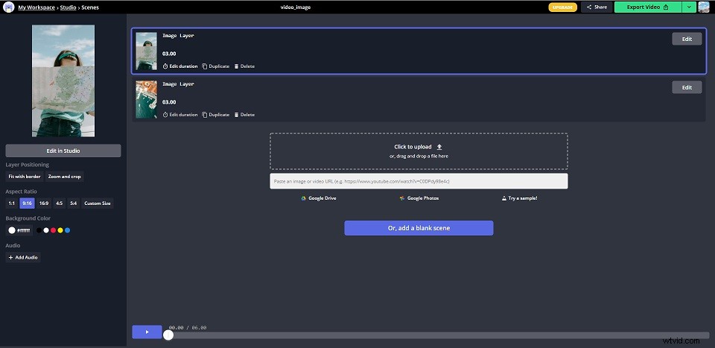Click the Kapwing logo icon at top left
715x348 pixels.
[x=9, y=7]
